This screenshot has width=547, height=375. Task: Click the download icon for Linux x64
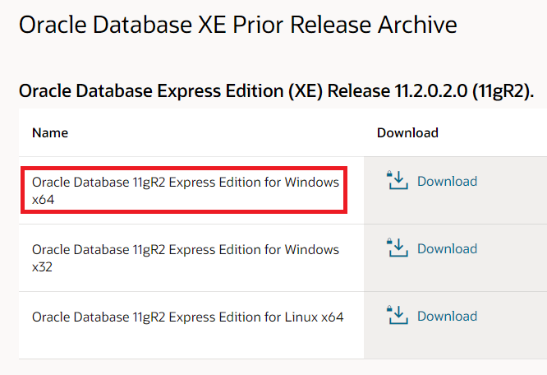(x=397, y=315)
